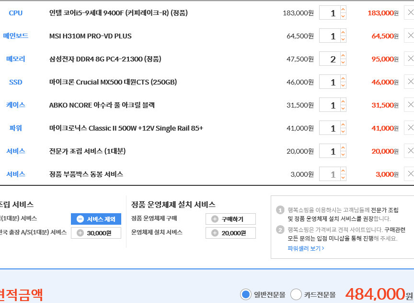Open 인텔 코어i5-9세대 9400F product name
This screenshot has width=414, height=303.
click(118, 12)
